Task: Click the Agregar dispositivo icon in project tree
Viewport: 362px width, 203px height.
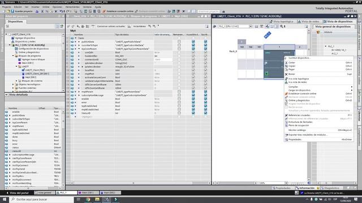Action: (12, 38)
